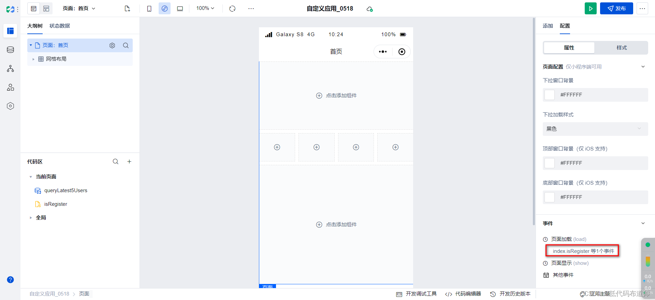Viewport: 655px width, 300px height.
Task: Open 开发历史版本 in bottom bar
Action: pyautogui.click(x=510, y=294)
